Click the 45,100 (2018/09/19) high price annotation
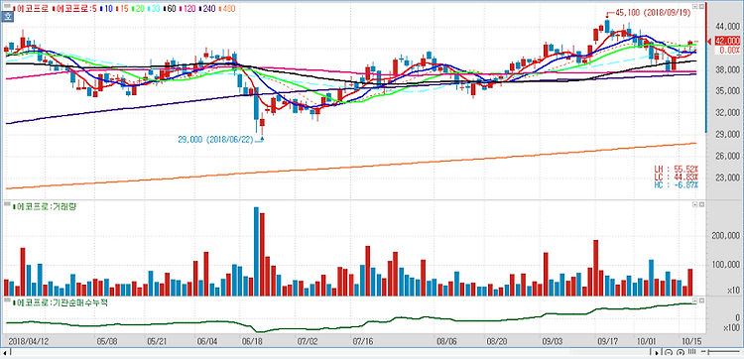Viewport: 744px width, 359px height. (x=653, y=13)
